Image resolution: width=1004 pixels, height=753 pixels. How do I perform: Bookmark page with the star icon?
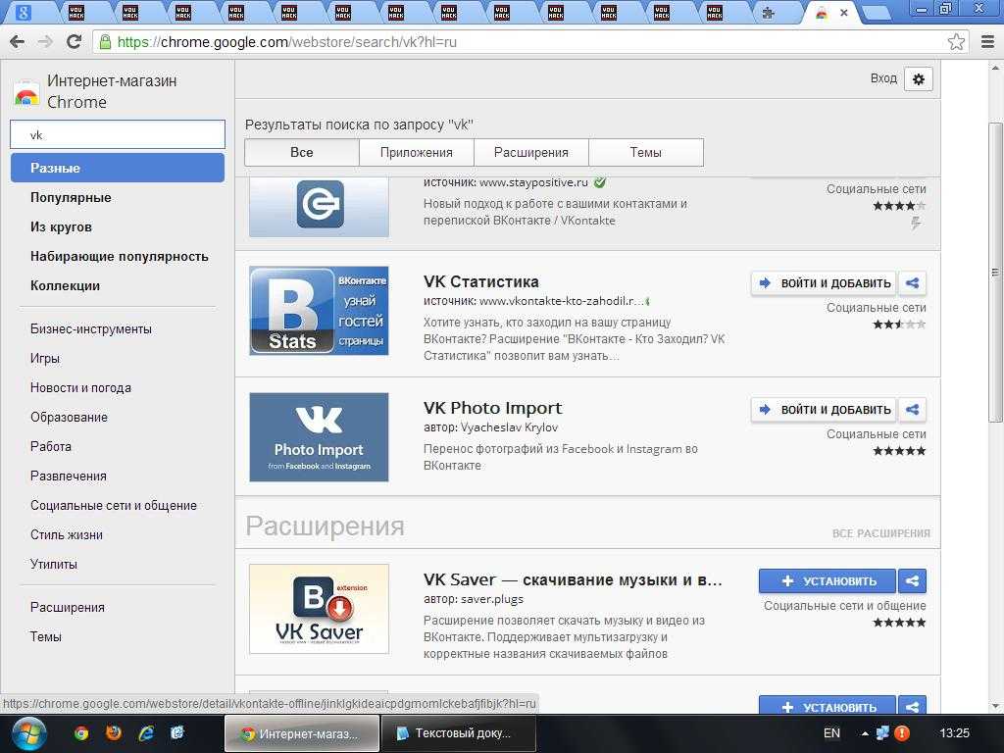pos(956,42)
